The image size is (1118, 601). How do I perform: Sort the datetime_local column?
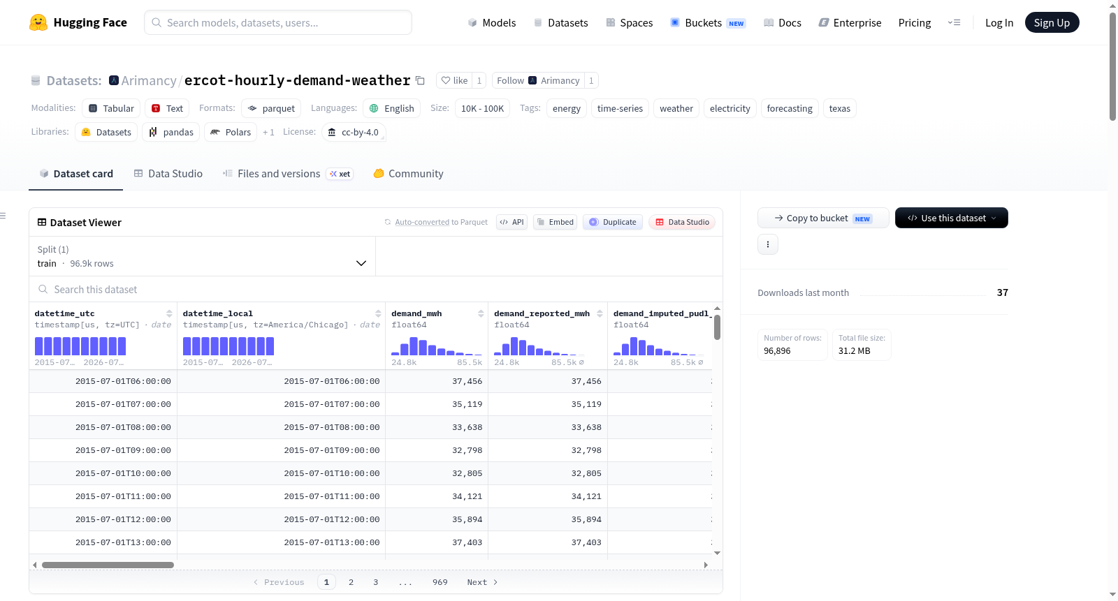(x=378, y=313)
